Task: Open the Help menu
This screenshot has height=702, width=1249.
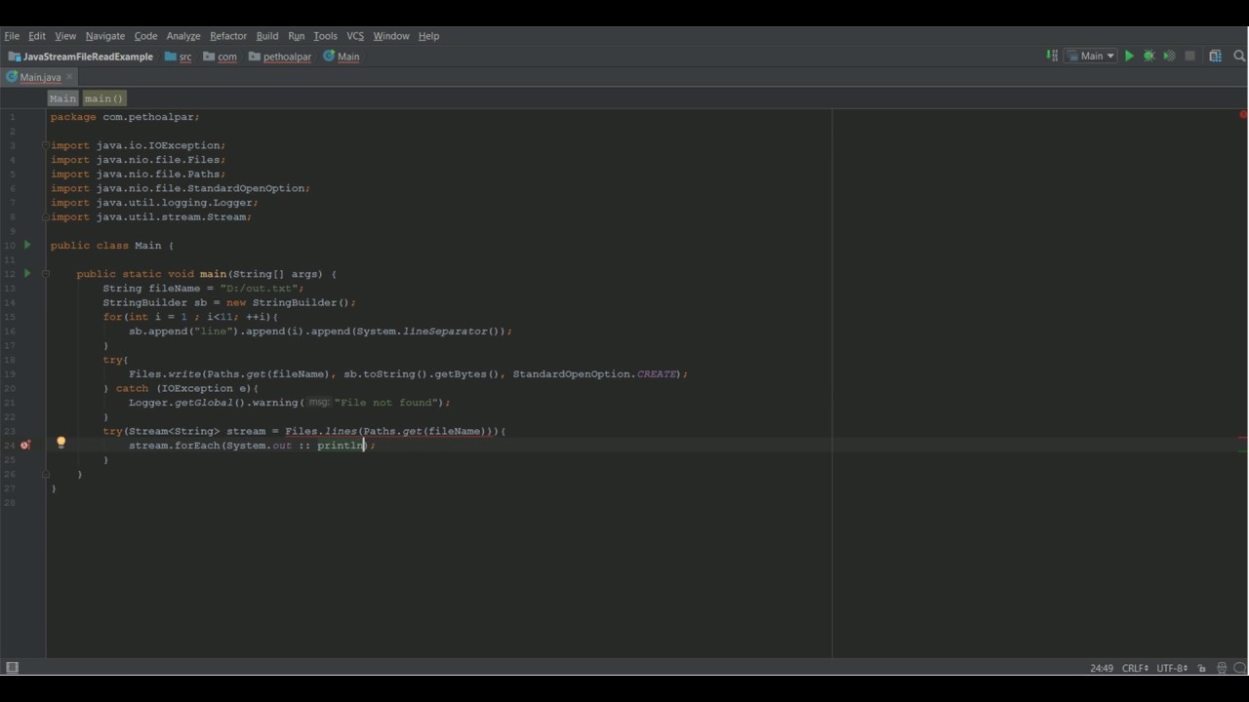Action: click(429, 36)
